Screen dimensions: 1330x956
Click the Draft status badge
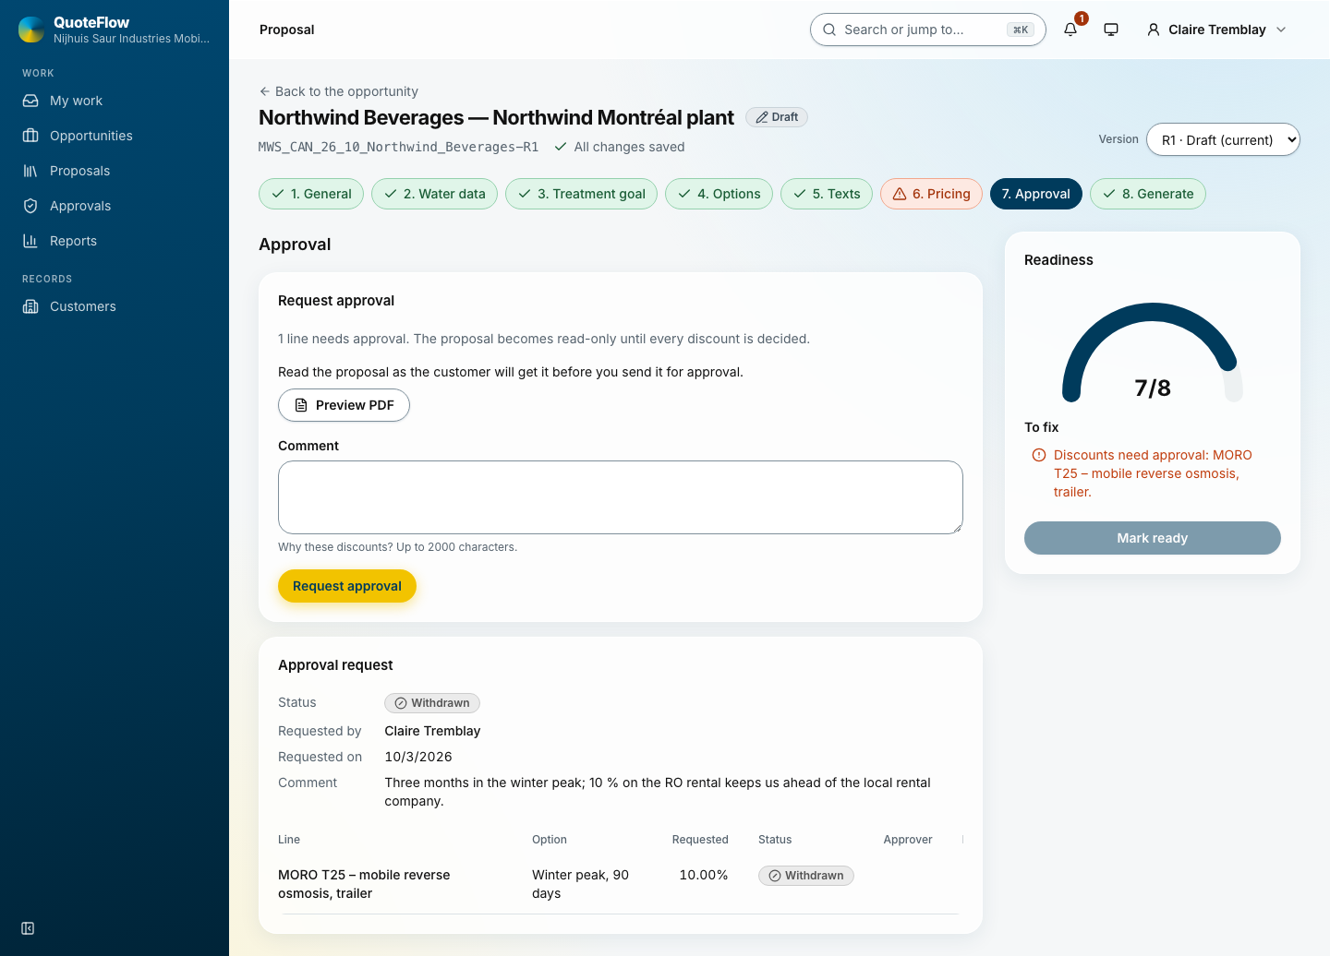pos(777,117)
